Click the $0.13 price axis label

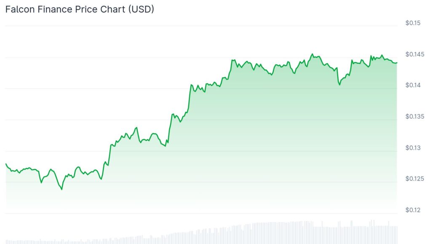pos(413,148)
